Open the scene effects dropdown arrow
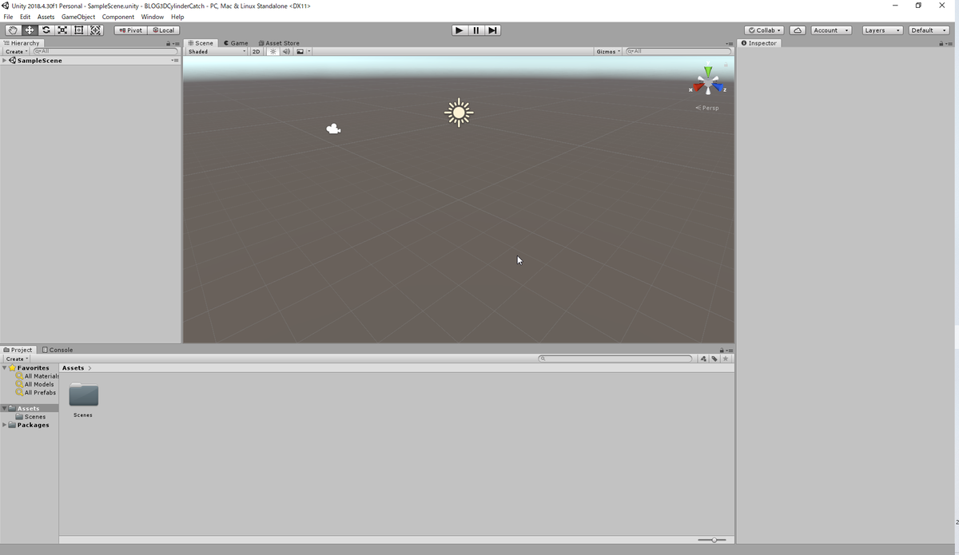 309,51
